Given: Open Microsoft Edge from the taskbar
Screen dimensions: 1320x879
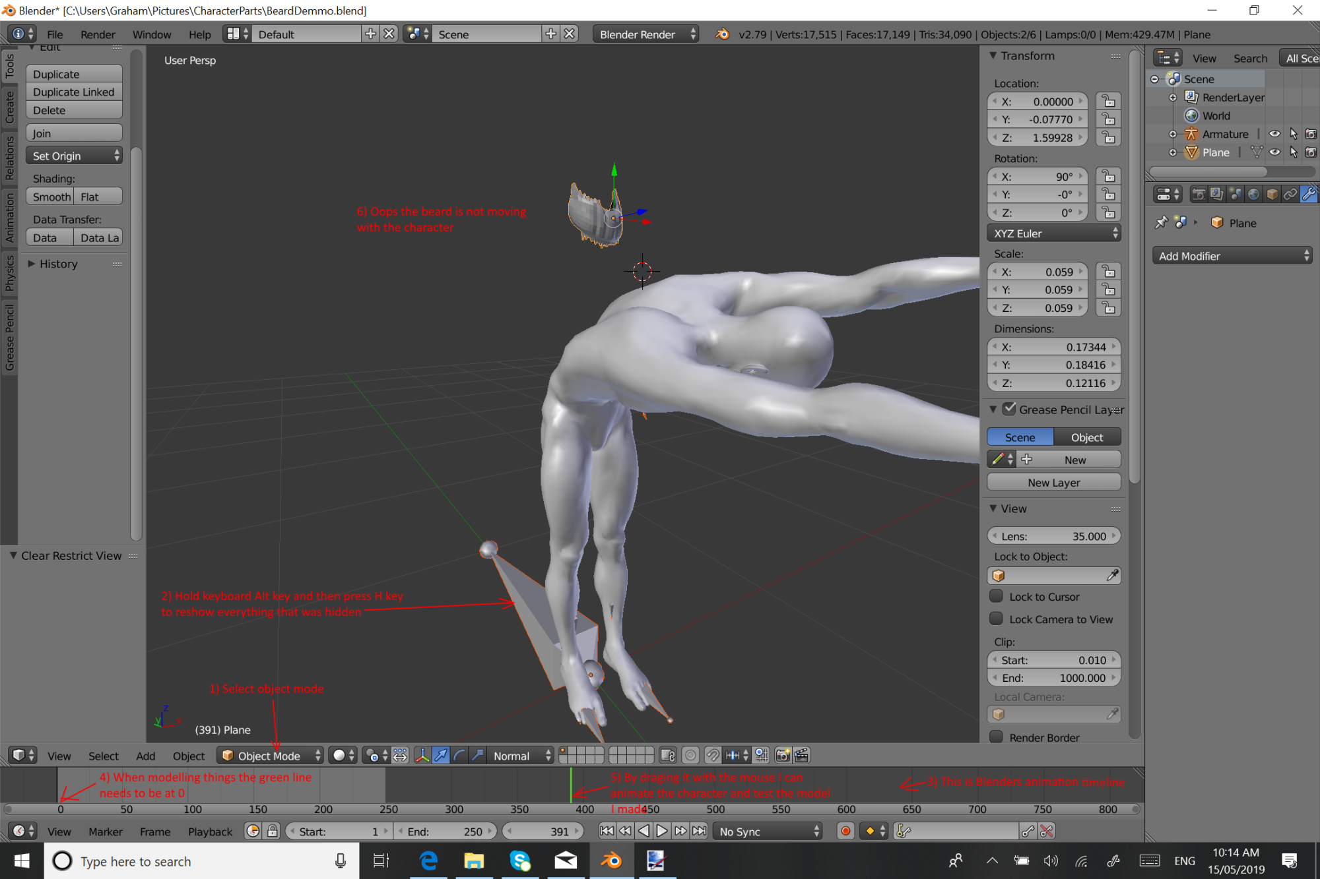Looking at the screenshot, I should [x=429, y=861].
